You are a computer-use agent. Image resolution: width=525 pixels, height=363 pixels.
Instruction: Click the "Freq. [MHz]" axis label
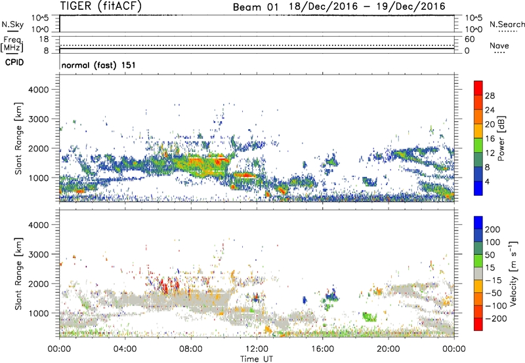pyautogui.click(x=12, y=44)
